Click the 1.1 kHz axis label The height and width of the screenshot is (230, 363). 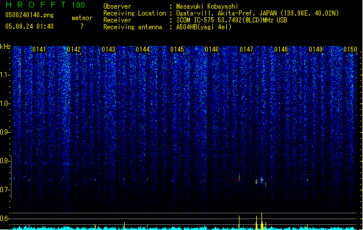pyautogui.click(x=5, y=75)
